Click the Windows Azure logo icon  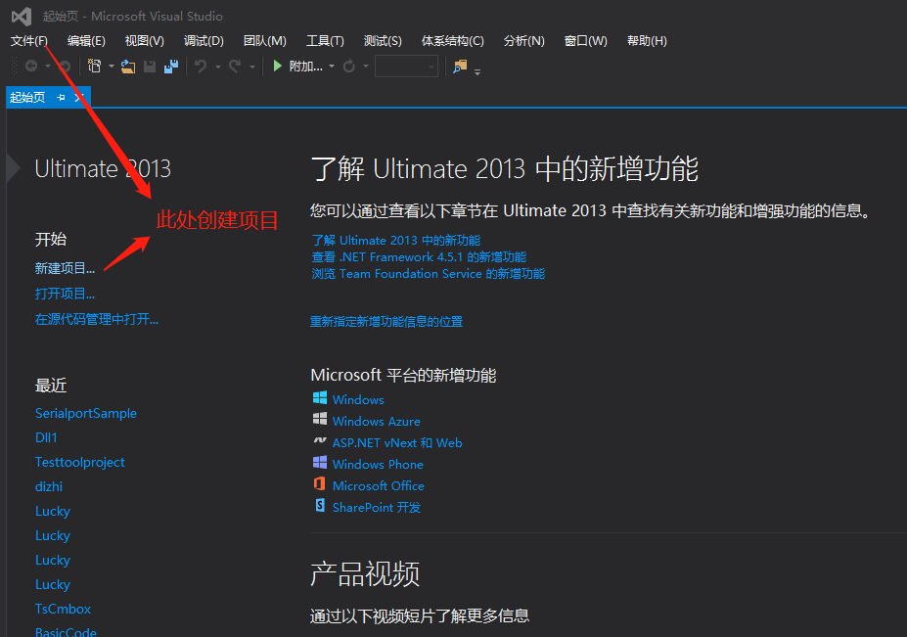pyautogui.click(x=319, y=420)
